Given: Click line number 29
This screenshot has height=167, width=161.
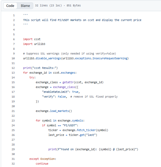Looking at the screenshot, I should 13,149.
